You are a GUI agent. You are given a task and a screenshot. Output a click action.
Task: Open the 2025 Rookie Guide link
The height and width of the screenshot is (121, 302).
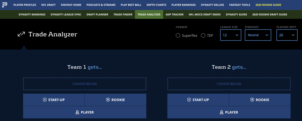tap(268, 5)
